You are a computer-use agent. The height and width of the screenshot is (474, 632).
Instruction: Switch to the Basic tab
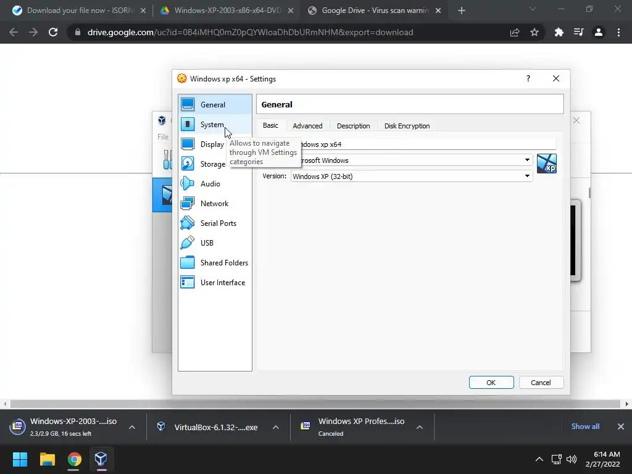pos(270,125)
